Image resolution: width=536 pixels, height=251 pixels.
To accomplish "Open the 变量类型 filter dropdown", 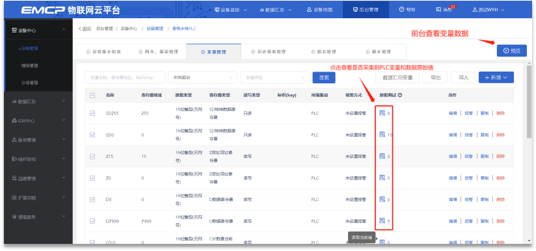I will [275, 77].
